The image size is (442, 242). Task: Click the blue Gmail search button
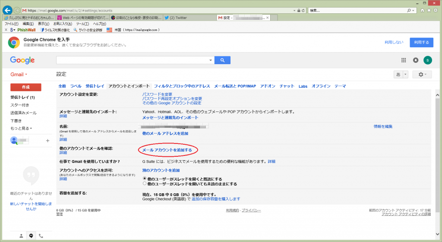click(222, 60)
